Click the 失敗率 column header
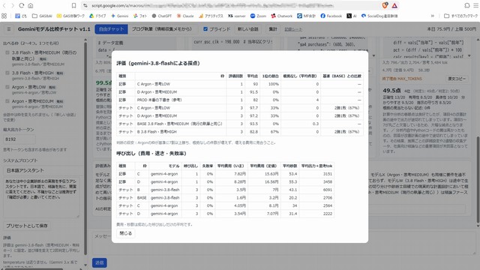 pos(207,166)
